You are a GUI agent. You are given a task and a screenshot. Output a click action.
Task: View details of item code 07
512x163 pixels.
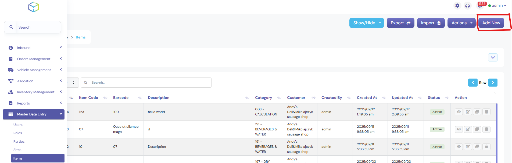click(459, 129)
